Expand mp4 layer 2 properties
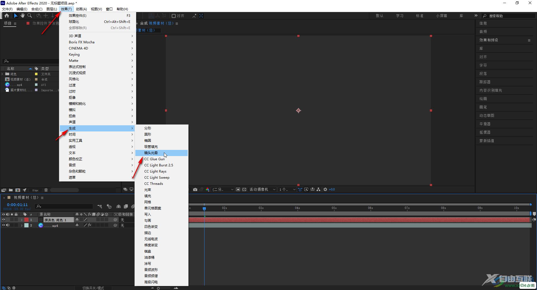Viewport: 537px width, 290px height. tap(22, 225)
